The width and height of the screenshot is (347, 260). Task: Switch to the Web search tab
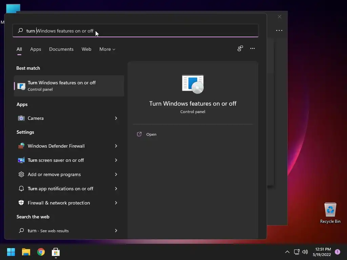click(x=86, y=49)
